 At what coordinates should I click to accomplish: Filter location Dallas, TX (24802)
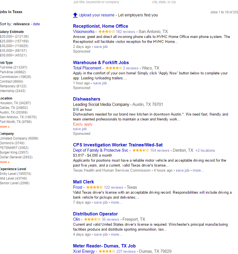(x=14, y=108)
